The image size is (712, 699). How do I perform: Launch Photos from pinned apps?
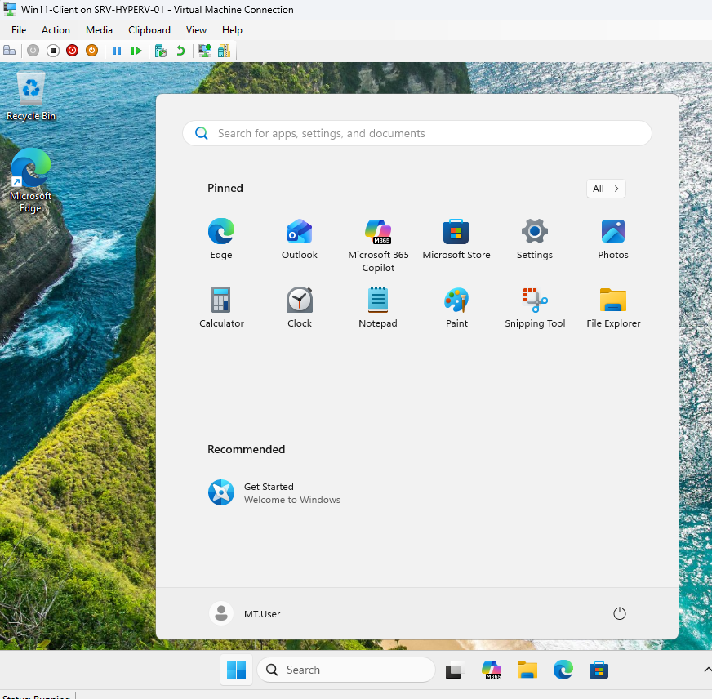[613, 239]
